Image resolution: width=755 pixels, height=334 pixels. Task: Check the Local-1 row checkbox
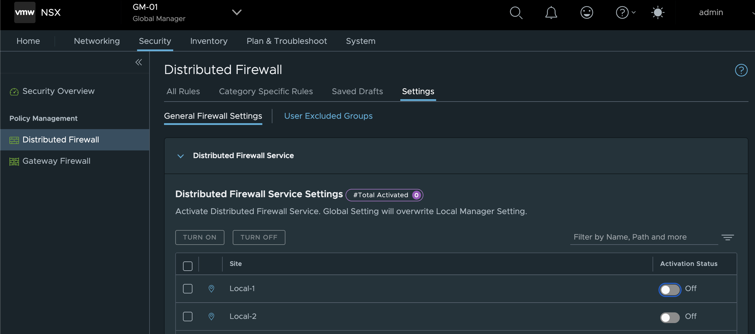[188, 289]
